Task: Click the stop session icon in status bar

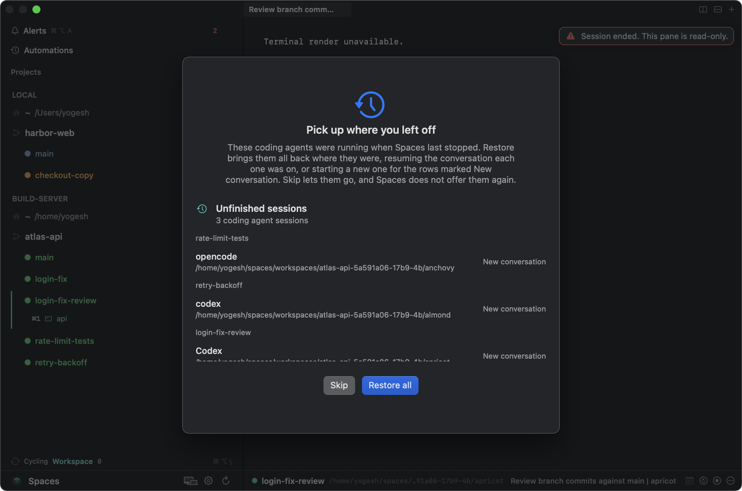Action: pos(717,481)
